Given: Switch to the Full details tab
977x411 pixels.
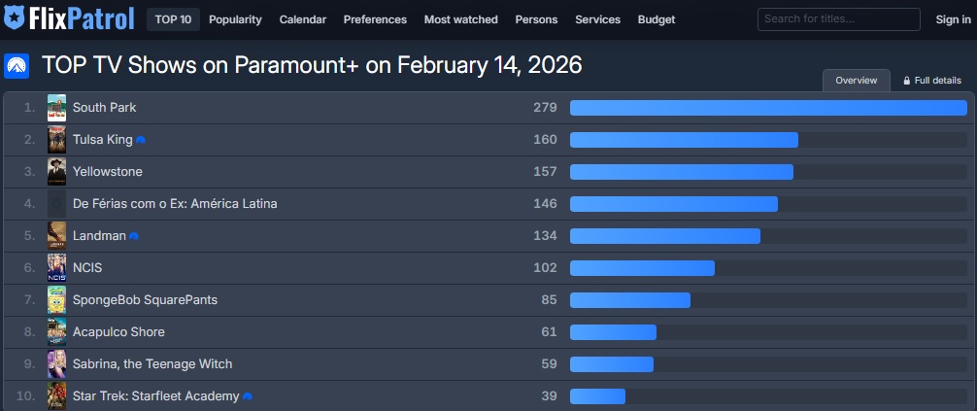Looking at the screenshot, I should (x=937, y=81).
